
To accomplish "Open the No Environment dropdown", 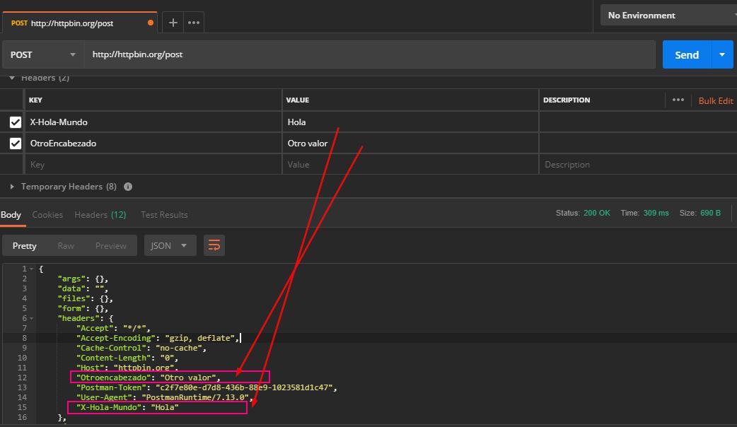I will pos(668,15).
